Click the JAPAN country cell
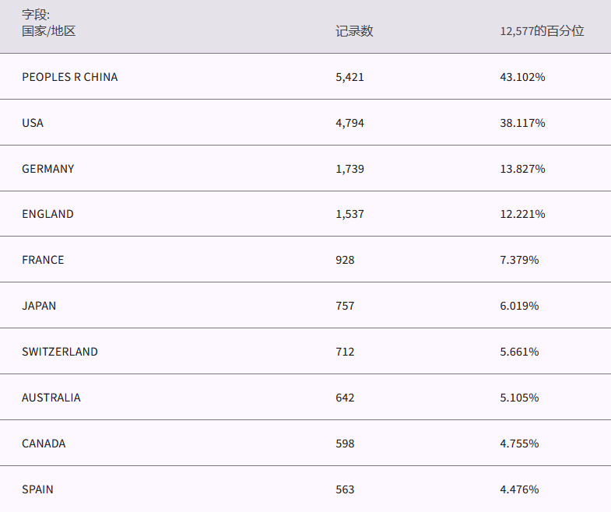611x512 pixels. click(x=39, y=306)
